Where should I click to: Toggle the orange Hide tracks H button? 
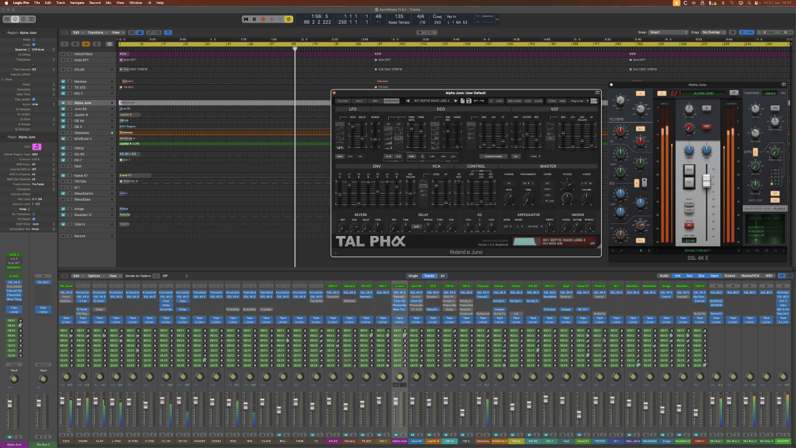(86, 44)
